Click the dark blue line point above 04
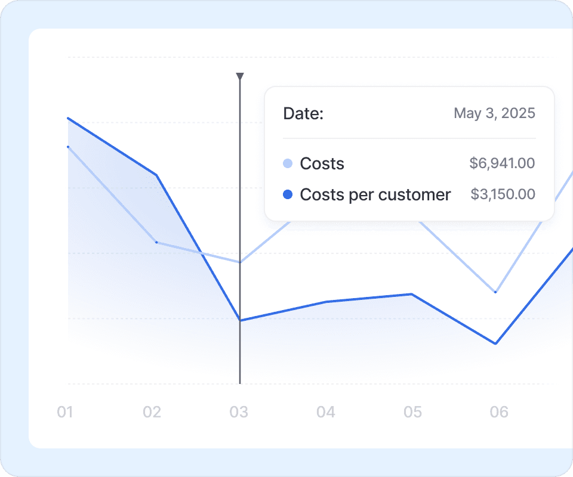 (x=326, y=302)
